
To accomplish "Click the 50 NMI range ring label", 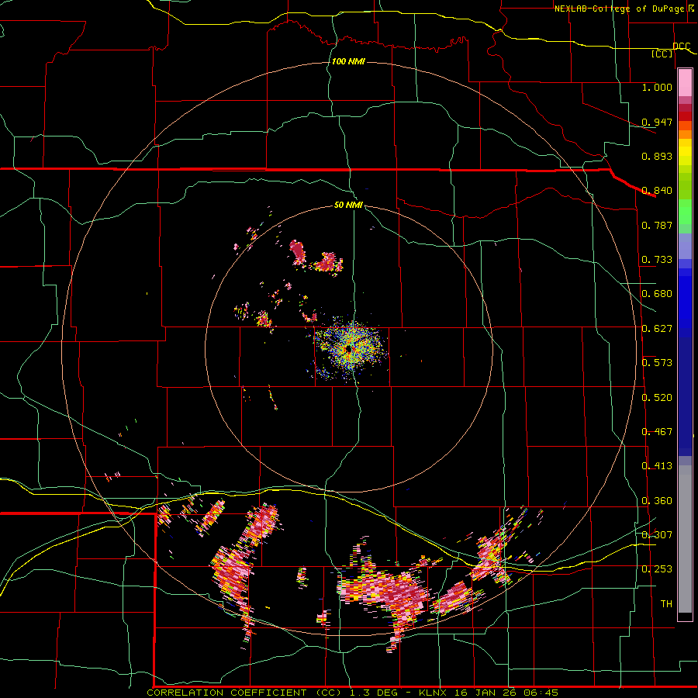I will point(348,206).
